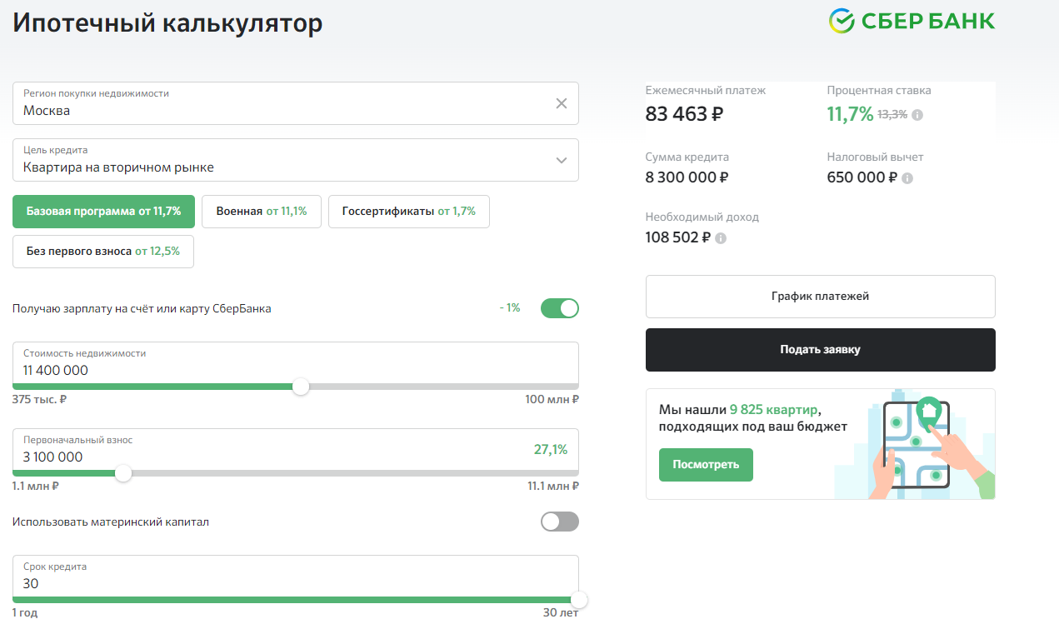Screen dimensions: 1059x634
Task: Click the 11.1 млн ₽ maximum label
Action: point(553,487)
